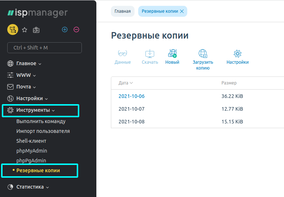Open backup Настройки gear icon in toolbar
Viewport: 284px width, 197px height.
(237, 54)
